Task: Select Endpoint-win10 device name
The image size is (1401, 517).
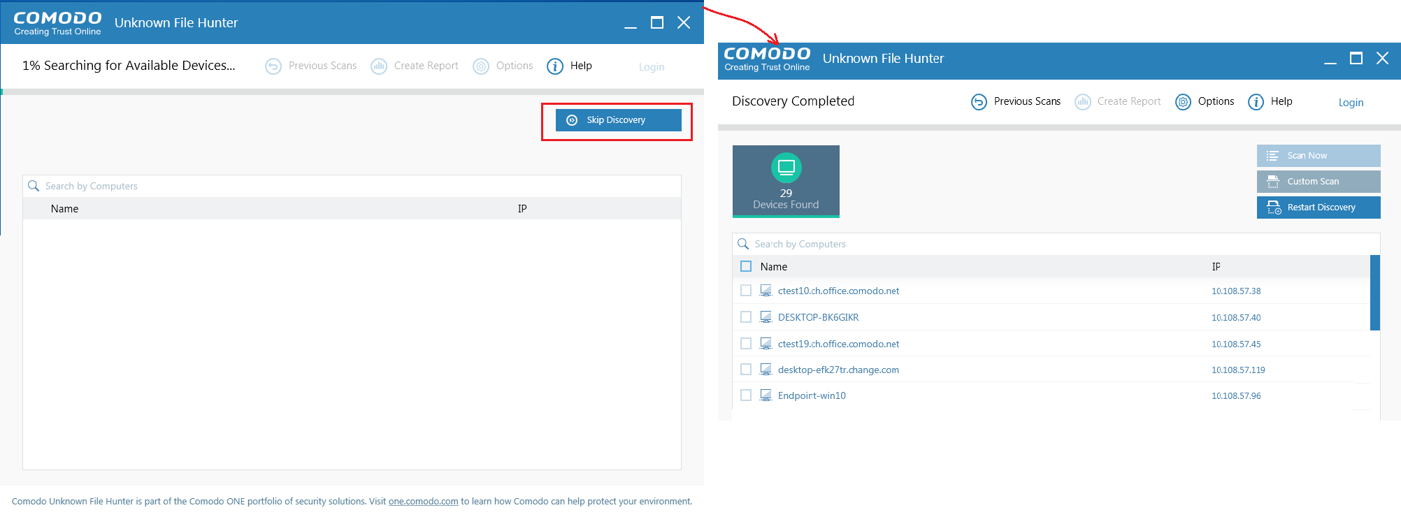Action: coord(812,395)
